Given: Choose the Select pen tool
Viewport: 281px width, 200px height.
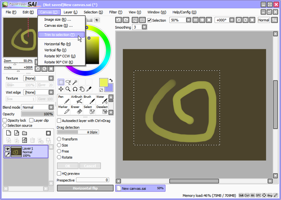Looking at the screenshot, I should click(89, 110).
